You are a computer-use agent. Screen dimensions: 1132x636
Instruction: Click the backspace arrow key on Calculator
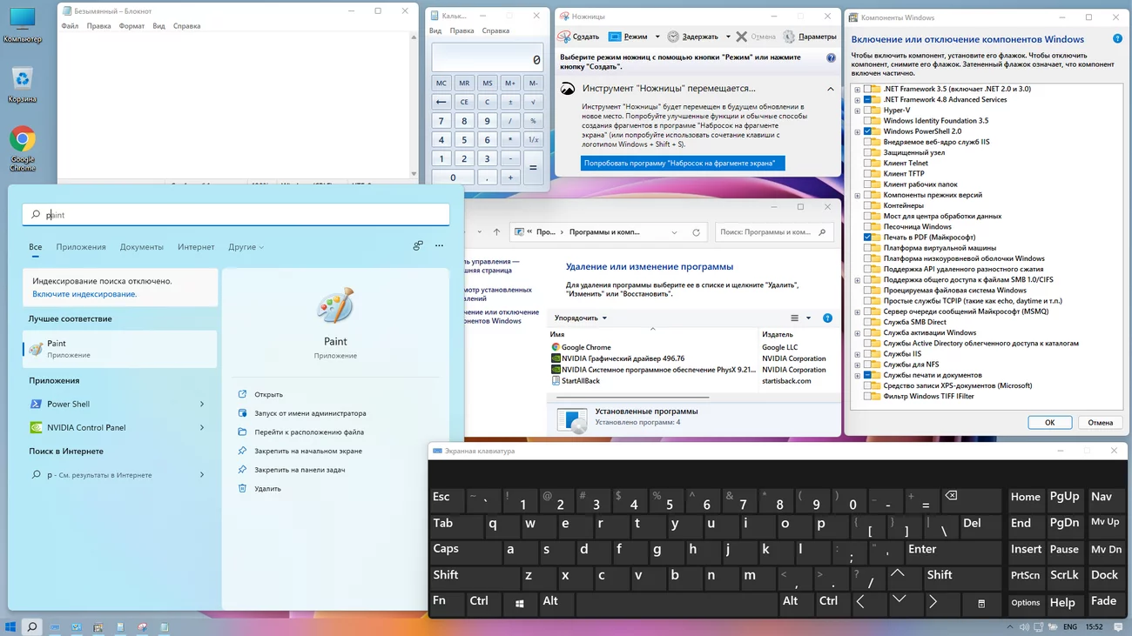pos(441,102)
